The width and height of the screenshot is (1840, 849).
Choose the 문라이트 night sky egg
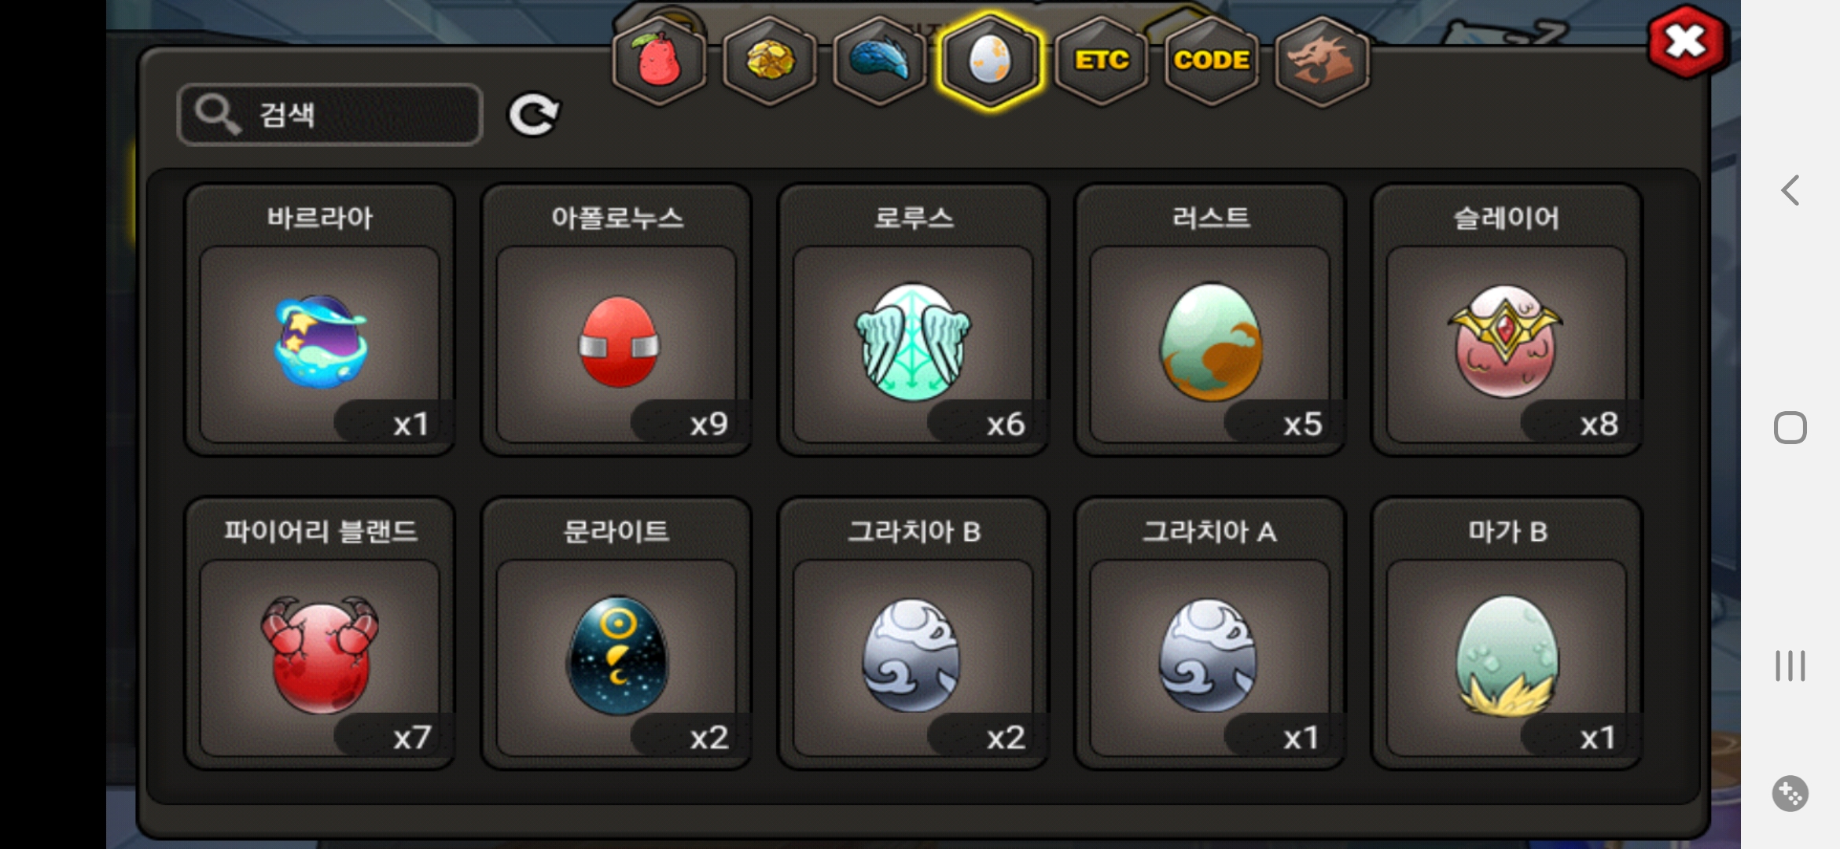tap(616, 634)
